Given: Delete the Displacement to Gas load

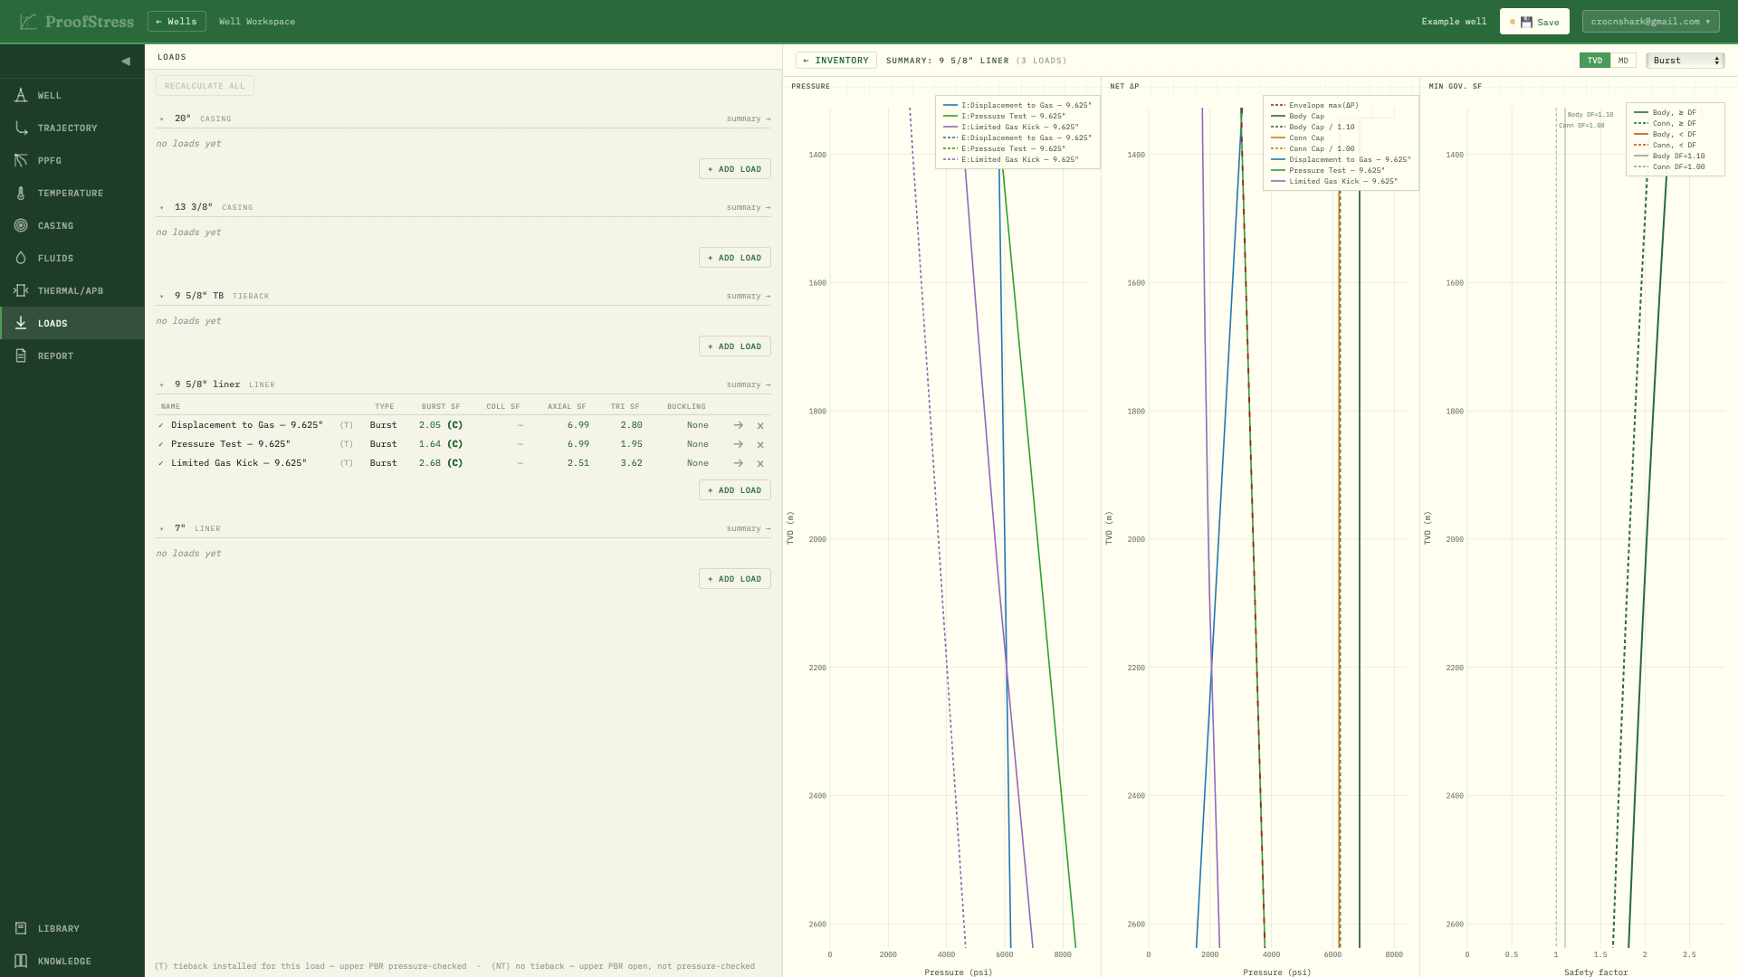Looking at the screenshot, I should pyautogui.click(x=760, y=425).
